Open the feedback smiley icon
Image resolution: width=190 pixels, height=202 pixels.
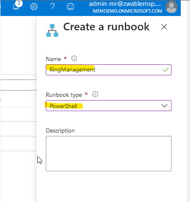70,7
